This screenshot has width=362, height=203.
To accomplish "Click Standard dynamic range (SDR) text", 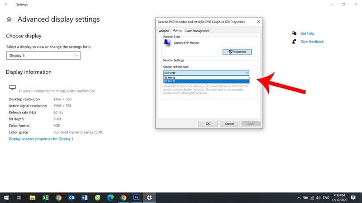I will (78, 132).
